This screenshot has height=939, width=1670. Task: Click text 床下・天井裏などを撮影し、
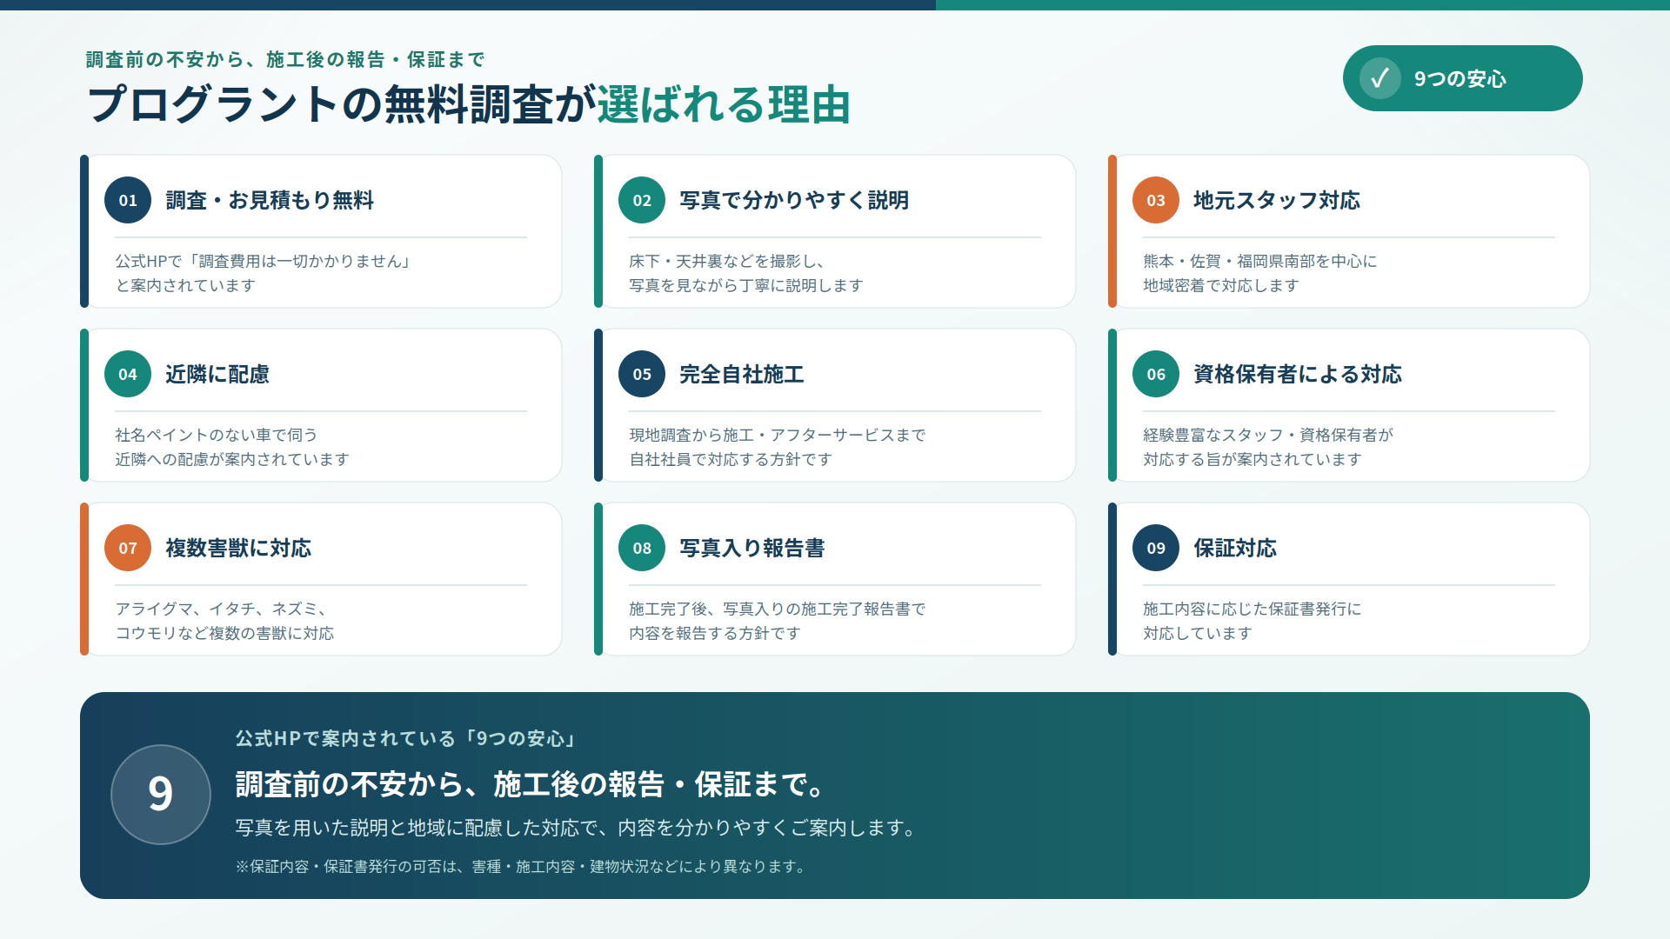coord(727,261)
